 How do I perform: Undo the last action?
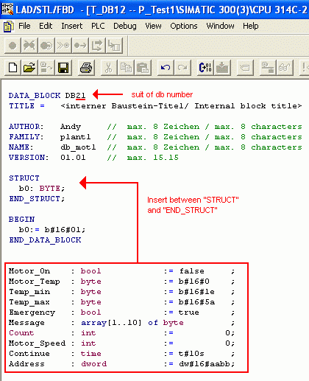[166, 67]
